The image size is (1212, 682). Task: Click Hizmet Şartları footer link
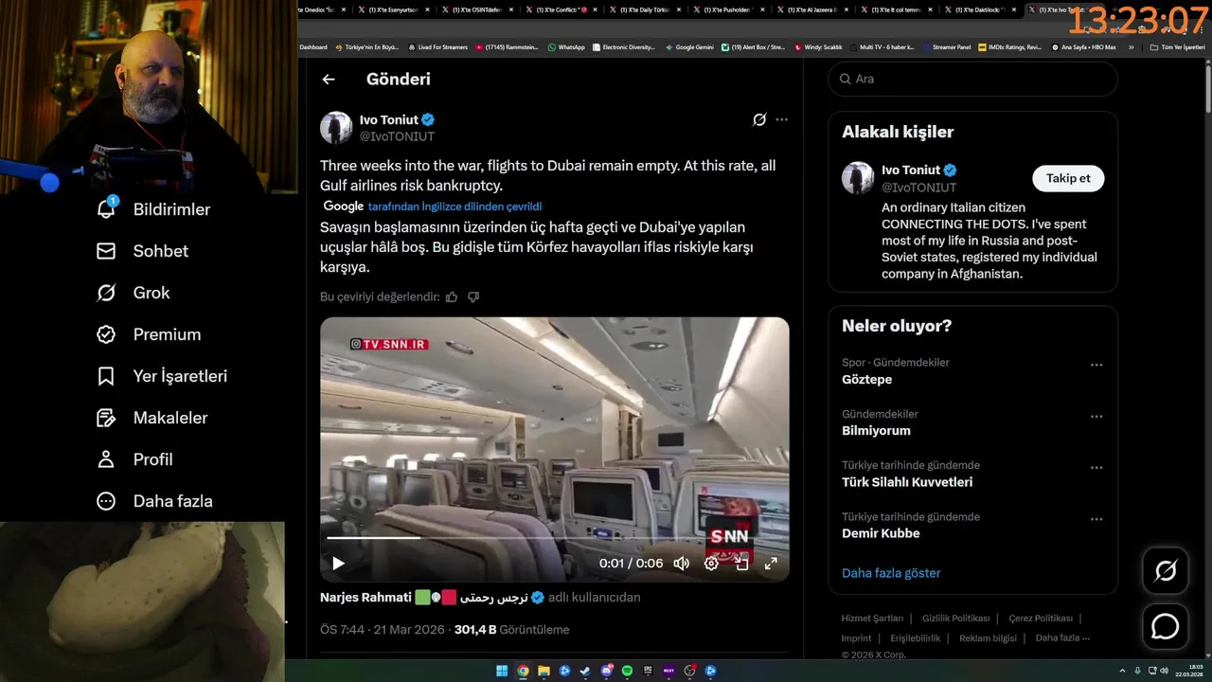(x=872, y=619)
